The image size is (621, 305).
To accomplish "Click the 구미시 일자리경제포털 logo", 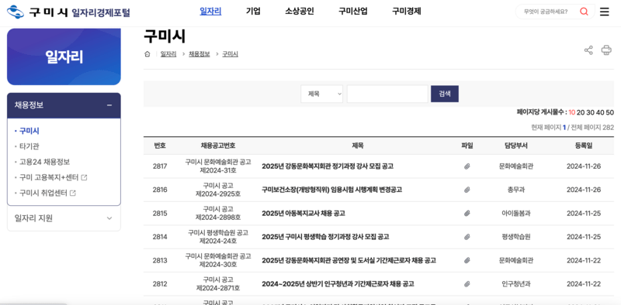I will click(68, 12).
